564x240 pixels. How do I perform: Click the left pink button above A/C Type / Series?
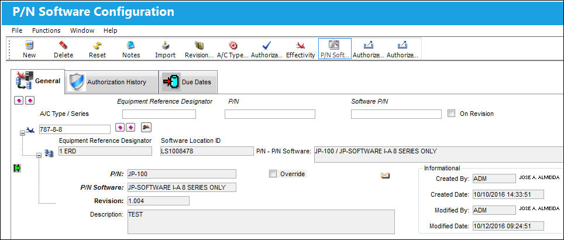pos(18,100)
